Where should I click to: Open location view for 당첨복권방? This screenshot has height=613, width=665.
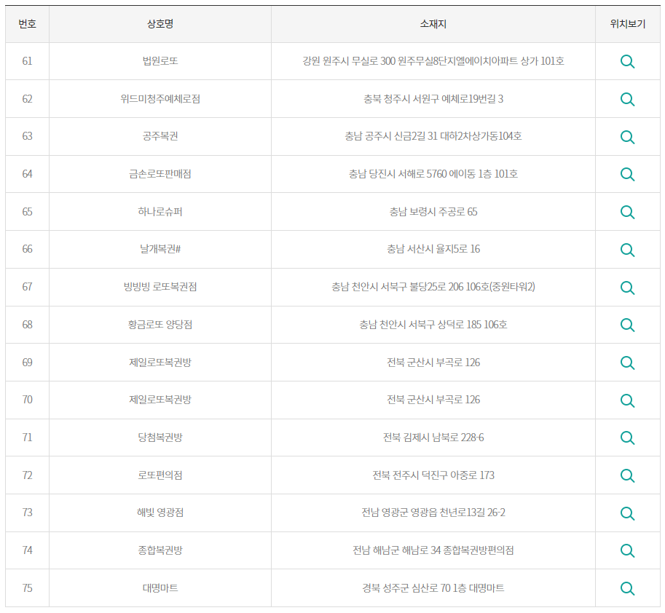(627, 438)
